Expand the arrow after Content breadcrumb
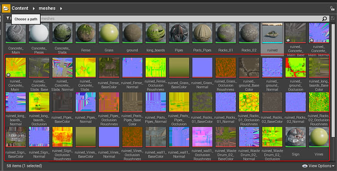The image size is (337, 171). click(x=34, y=9)
